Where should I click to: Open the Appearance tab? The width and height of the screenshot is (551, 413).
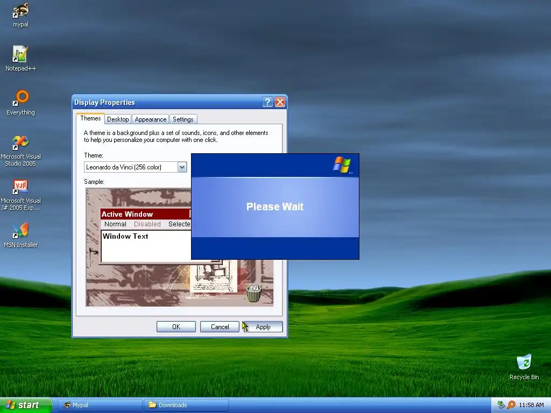151,119
